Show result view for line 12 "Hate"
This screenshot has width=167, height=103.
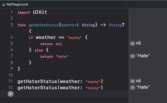tap(133, 88)
